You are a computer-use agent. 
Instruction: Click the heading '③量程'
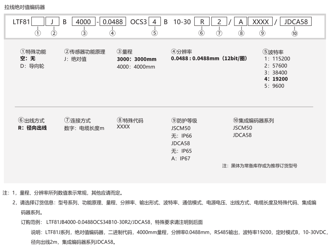(x=125, y=52)
